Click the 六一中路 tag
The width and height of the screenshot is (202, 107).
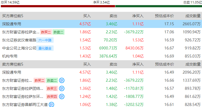45,40
